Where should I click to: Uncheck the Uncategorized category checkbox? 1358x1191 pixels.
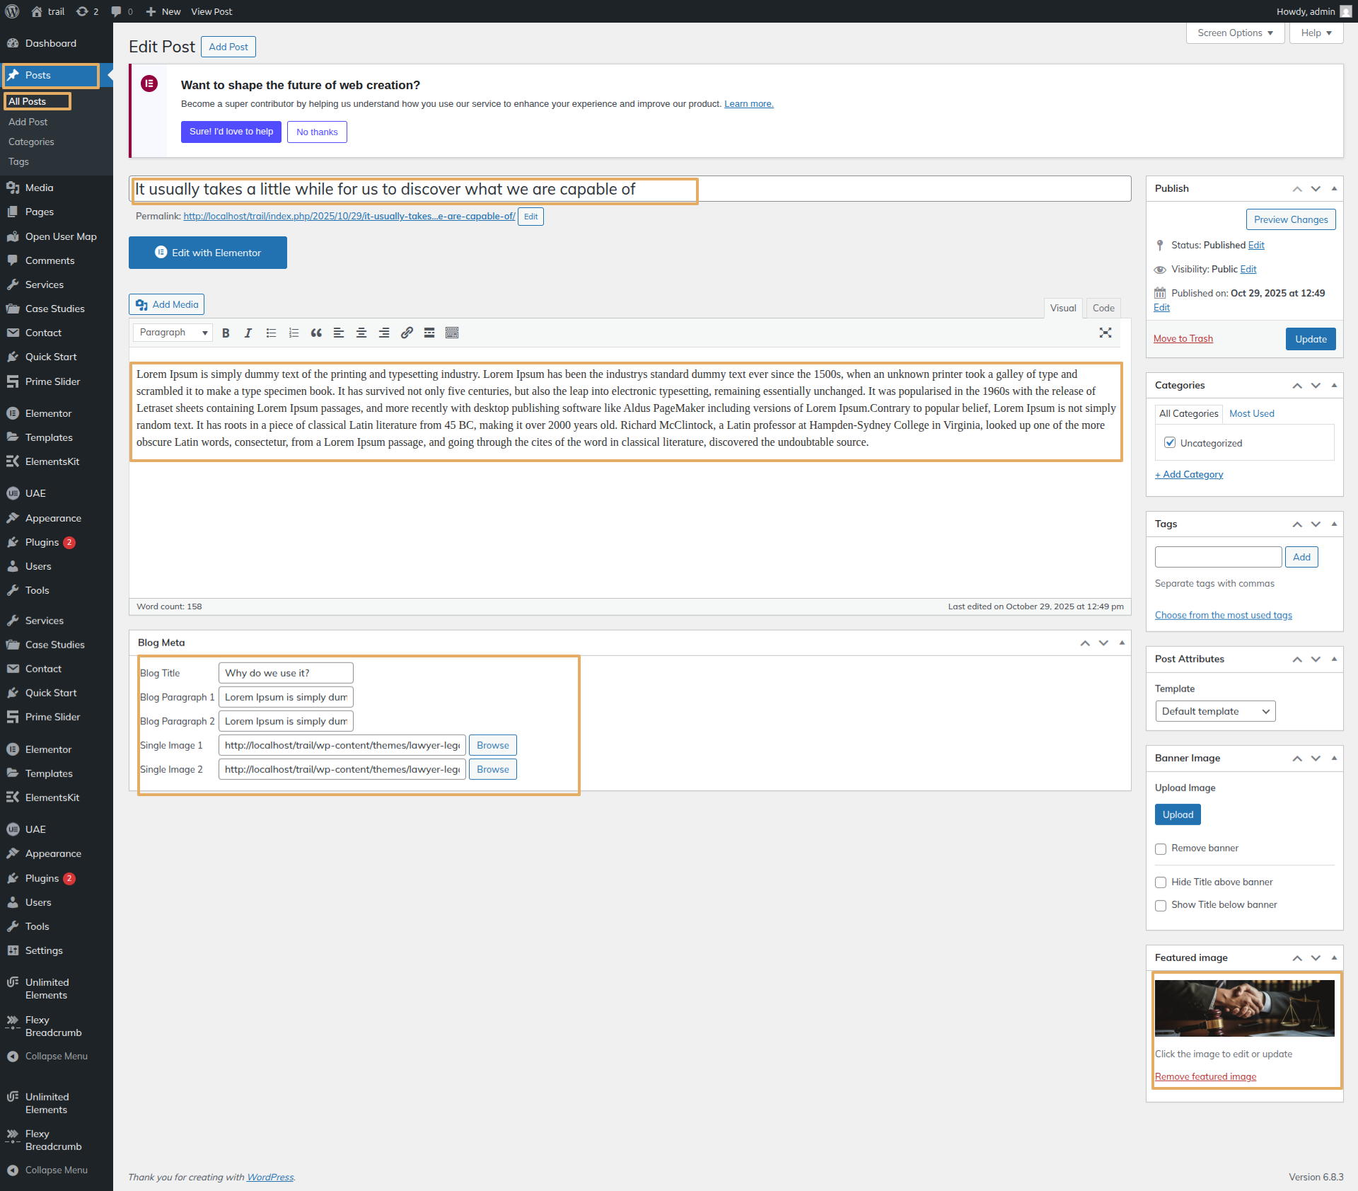[1170, 443]
